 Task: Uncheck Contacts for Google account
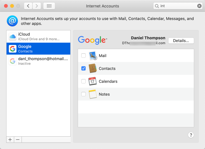[83, 68]
